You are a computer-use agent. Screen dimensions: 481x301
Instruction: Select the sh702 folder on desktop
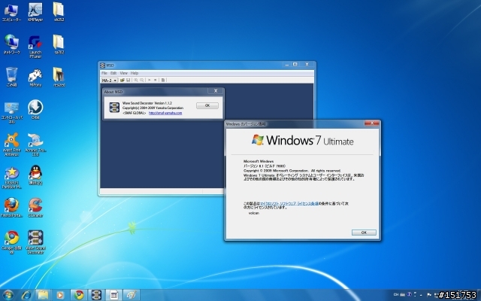tap(59, 44)
